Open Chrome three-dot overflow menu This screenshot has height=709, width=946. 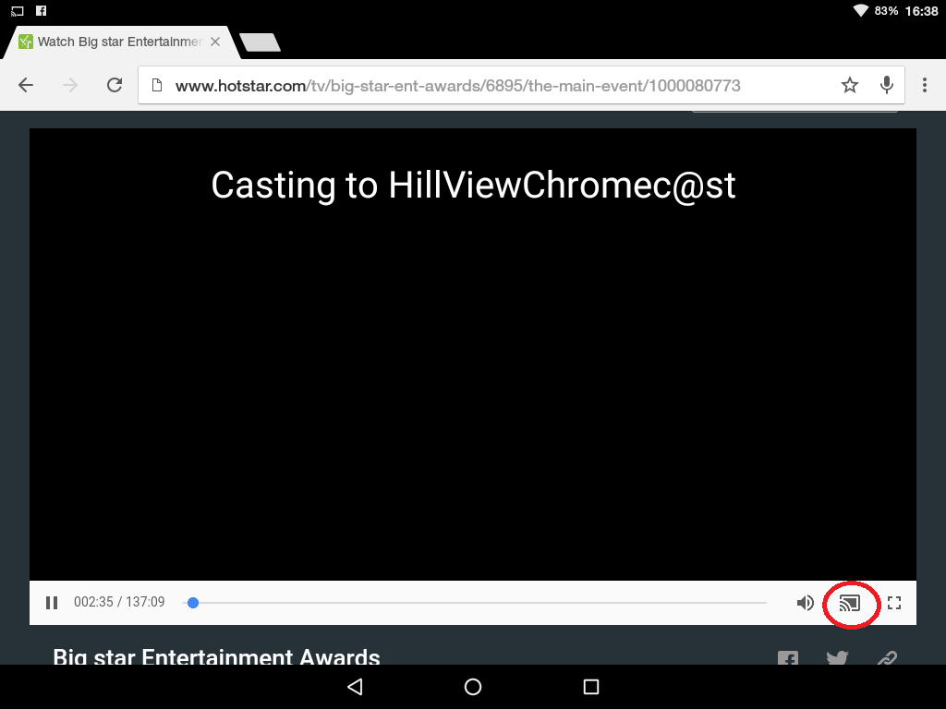click(924, 85)
